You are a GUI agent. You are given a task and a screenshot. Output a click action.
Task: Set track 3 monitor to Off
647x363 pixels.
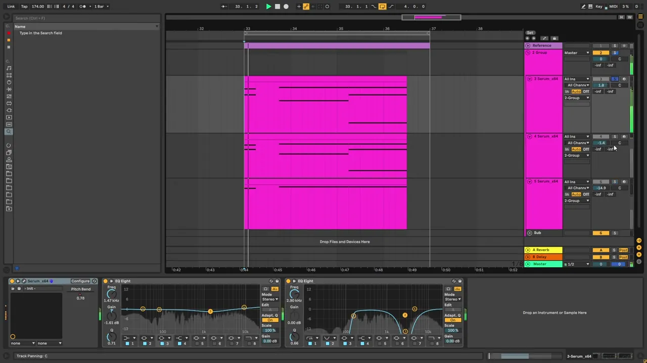(586, 92)
